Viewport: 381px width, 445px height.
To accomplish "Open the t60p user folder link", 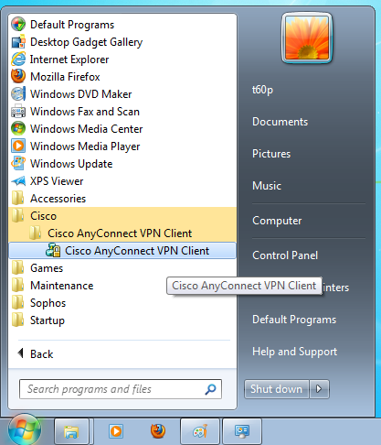I will point(262,90).
